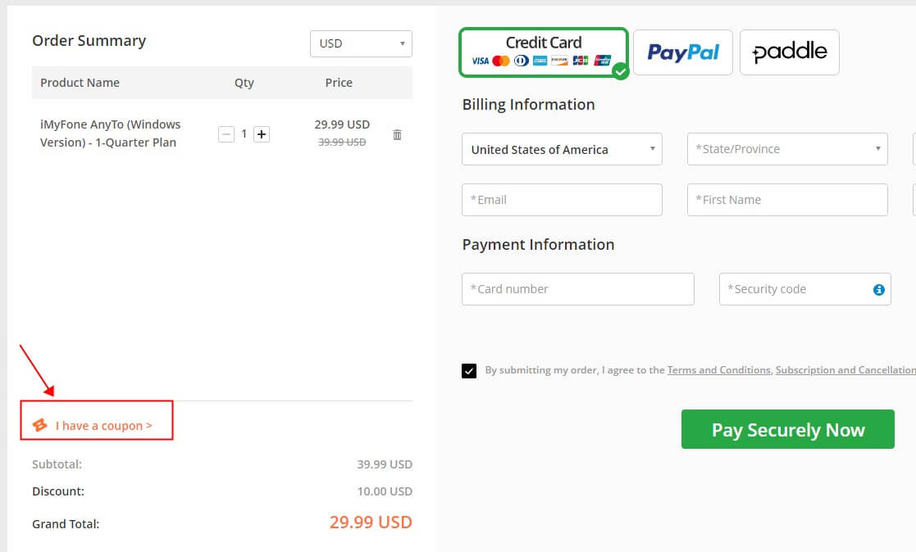Click the security code info icon
The width and height of the screenshot is (916, 552).
click(878, 289)
